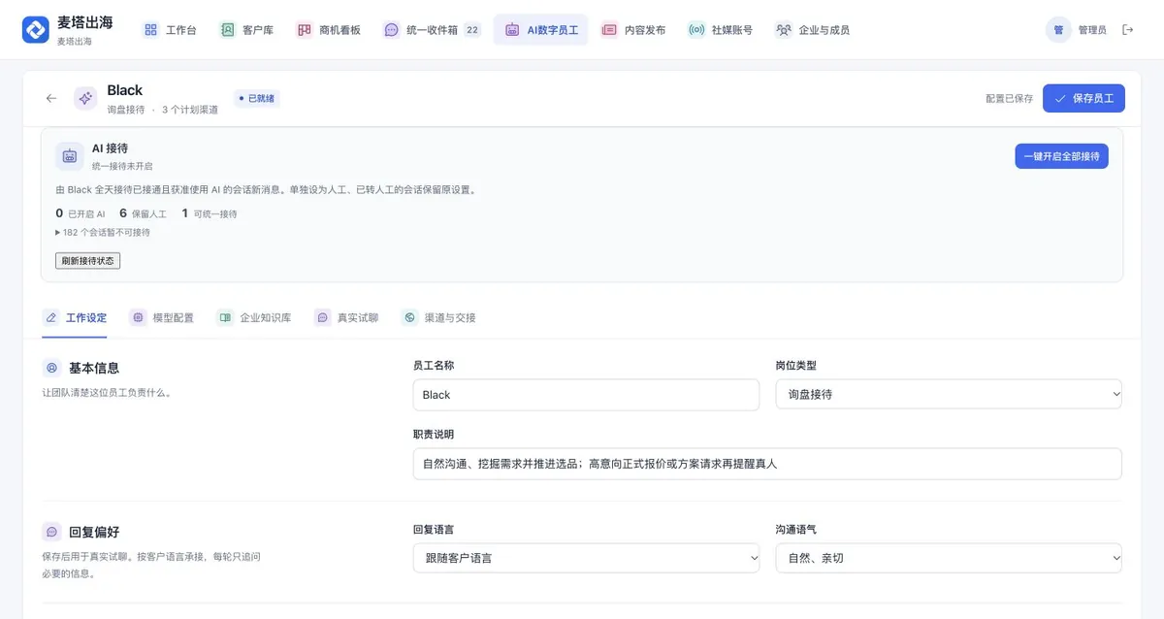Open the 社媒账号 menu item

tap(720, 30)
